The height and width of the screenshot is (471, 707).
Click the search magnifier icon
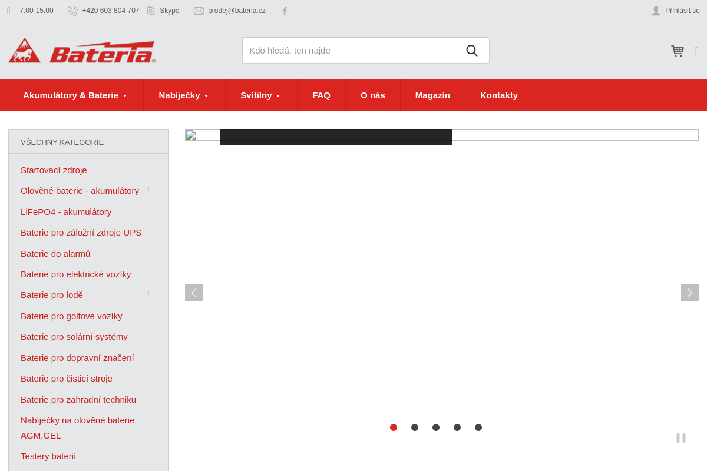tap(471, 51)
